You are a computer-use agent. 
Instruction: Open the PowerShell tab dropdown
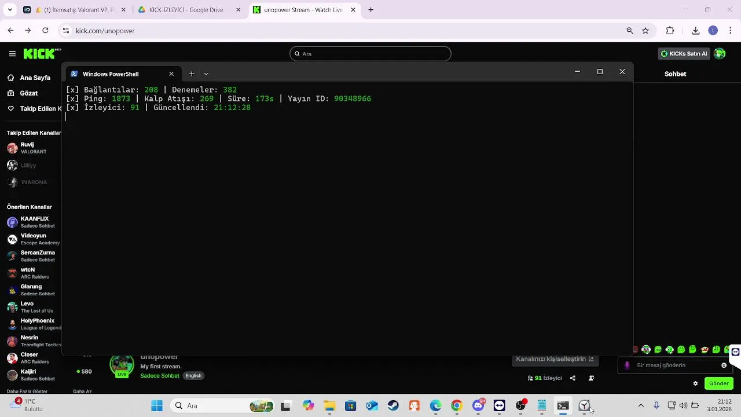(206, 74)
